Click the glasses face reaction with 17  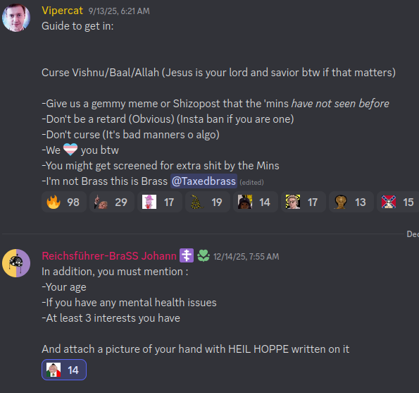pos(303,202)
